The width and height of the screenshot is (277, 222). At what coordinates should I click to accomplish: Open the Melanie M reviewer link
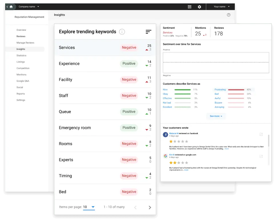tap(174, 133)
